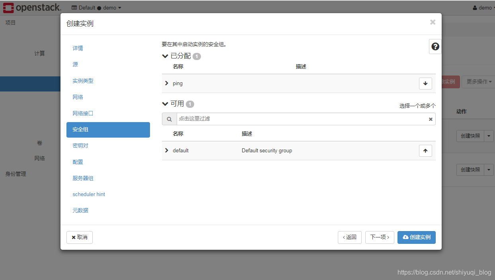Click the 创建实例 launch button
The image size is (495, 280).
417,237
